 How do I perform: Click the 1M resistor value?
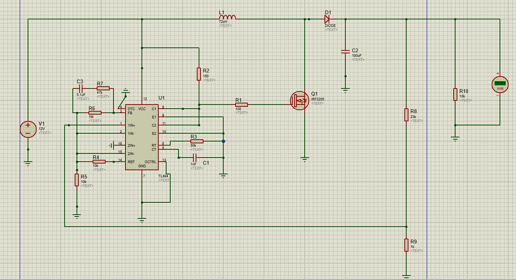(x=91, y=117)
